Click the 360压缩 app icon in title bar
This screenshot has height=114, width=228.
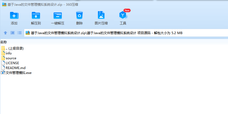4,5
